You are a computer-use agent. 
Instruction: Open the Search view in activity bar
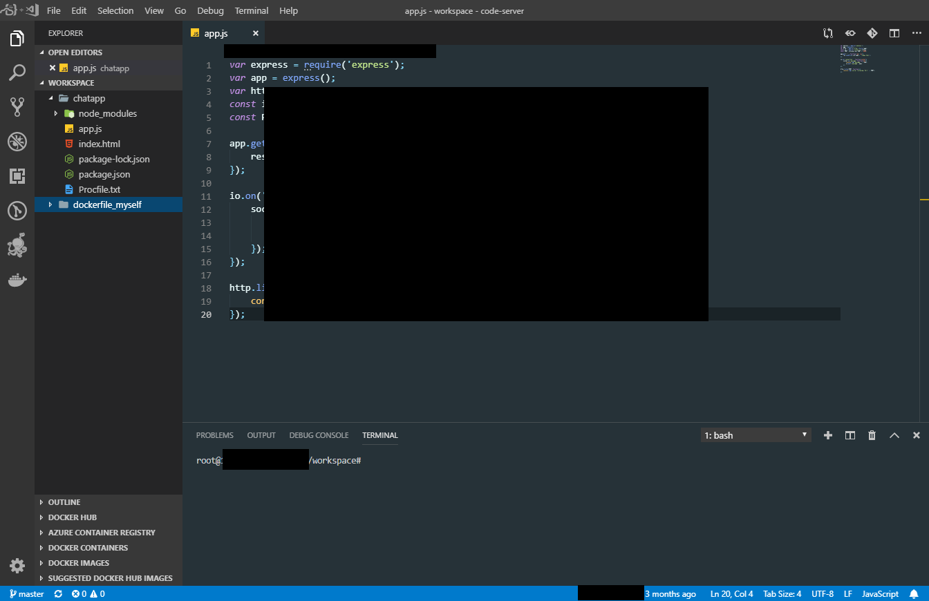pos(17,72)
